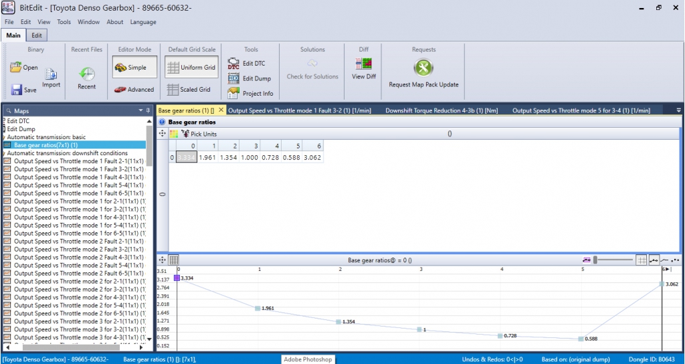Adjust the graph toolbar slider
This screenshot has width=685, height=364.
613,260
